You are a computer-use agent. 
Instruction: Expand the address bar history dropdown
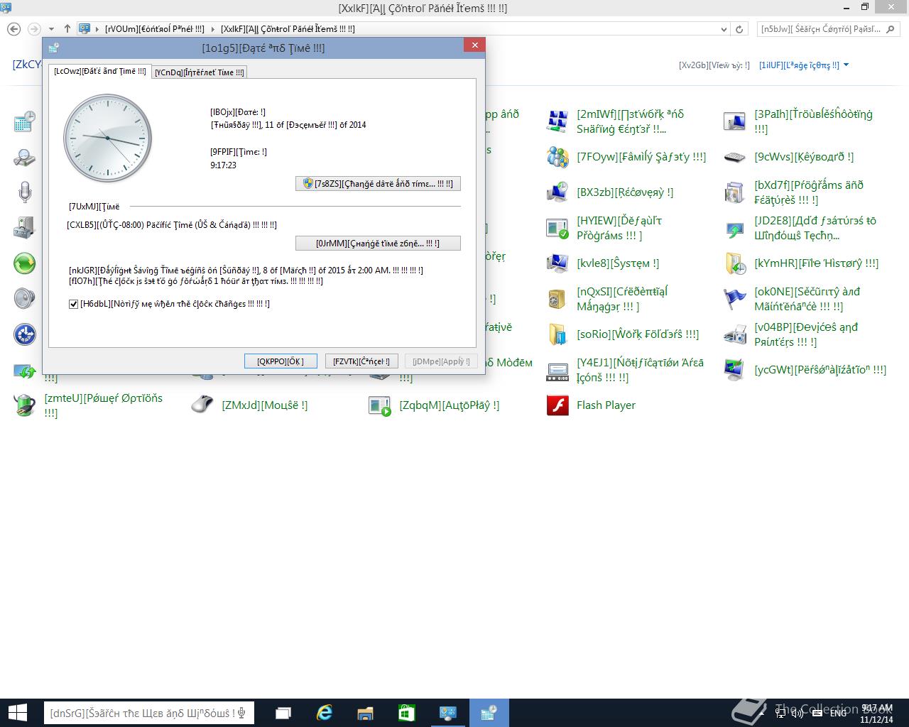pos(724,29)
